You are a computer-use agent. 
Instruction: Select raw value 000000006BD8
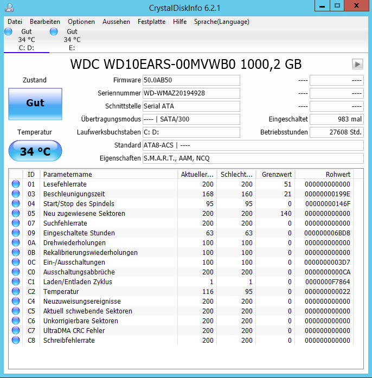point(327,233)
